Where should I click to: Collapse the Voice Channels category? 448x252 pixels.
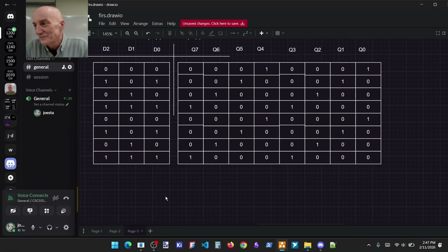point(41,90)
